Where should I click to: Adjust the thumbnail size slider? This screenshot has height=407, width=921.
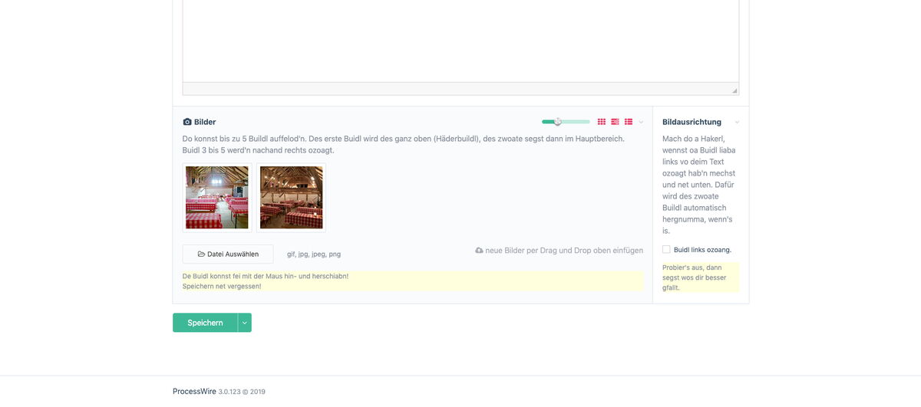pos(566,122)
